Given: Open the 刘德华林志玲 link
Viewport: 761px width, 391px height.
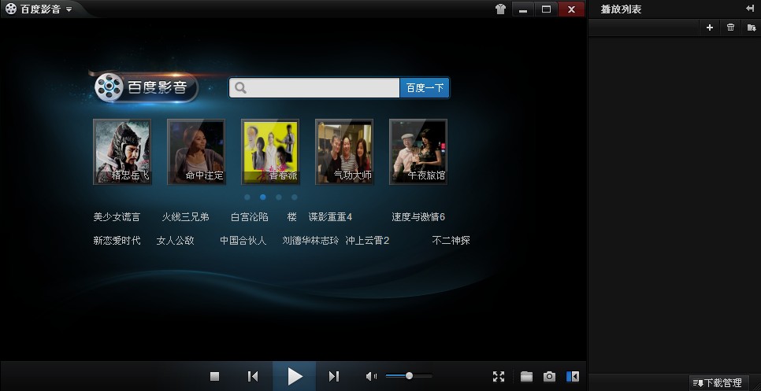Looking at the screenshot, I should (x=310, y=240).
